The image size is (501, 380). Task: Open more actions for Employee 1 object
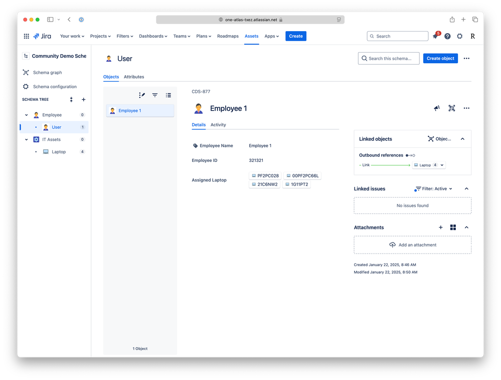(x=466, y=108)
